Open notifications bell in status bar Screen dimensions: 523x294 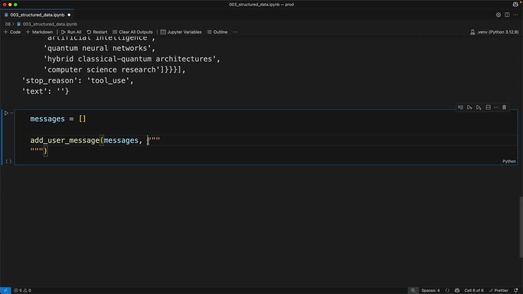pos(516,290)
